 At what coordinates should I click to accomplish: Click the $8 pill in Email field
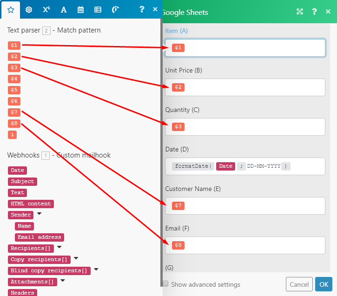178,245
